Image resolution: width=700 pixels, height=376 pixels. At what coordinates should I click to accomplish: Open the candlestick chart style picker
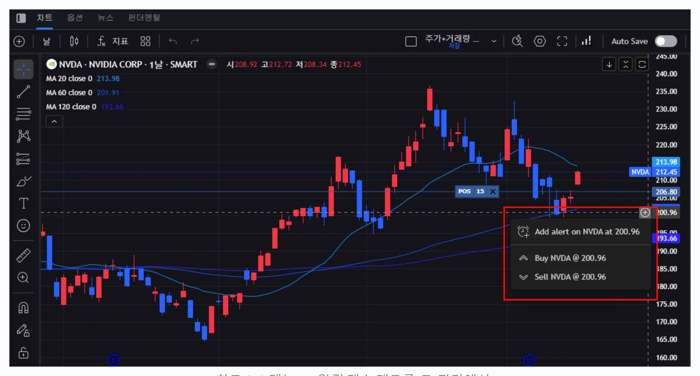74,41
